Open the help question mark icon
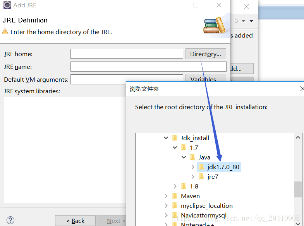The image size is (304, 226). click(10, 220)
